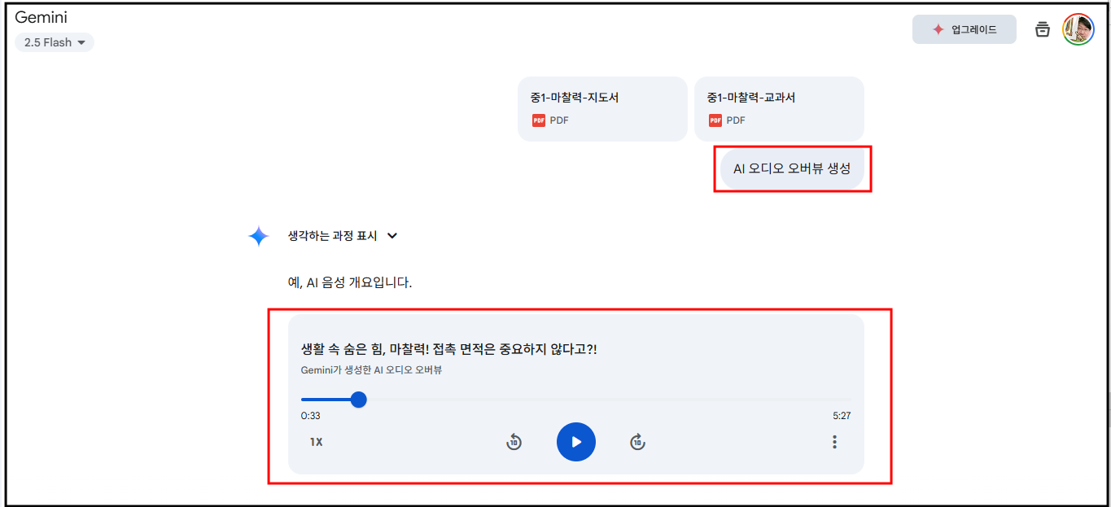Viewport: 1111px width, 507px height.
Task: Click the Gemini logo title
Action: 41,17
